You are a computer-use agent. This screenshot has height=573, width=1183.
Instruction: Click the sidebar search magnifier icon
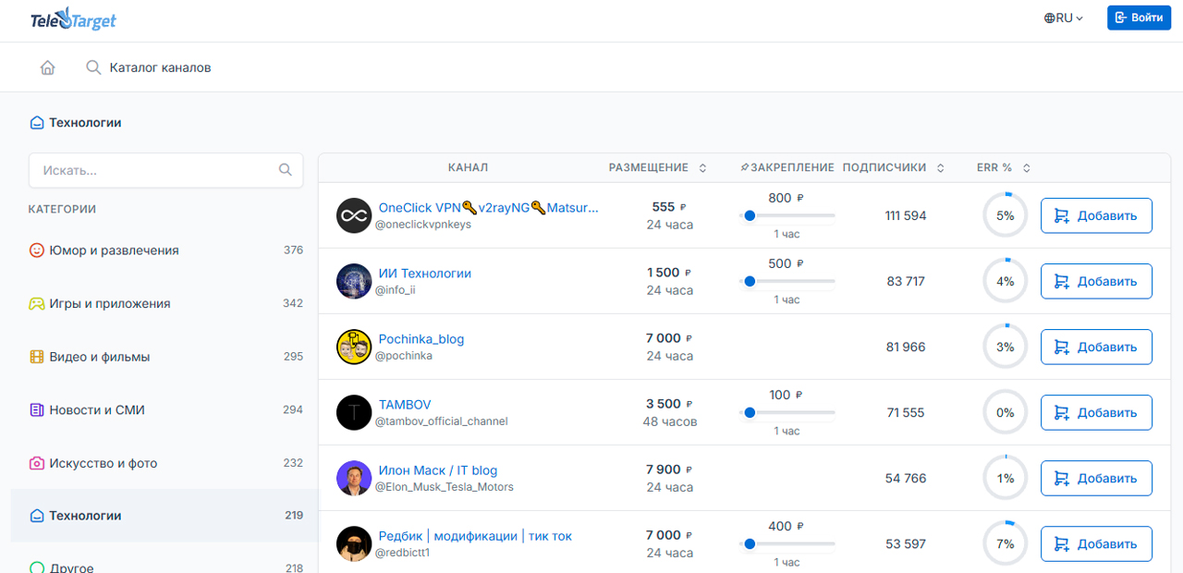(x=286, y=170)
